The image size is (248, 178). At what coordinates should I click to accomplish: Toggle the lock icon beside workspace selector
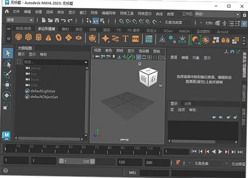click(x=244, y=15)
